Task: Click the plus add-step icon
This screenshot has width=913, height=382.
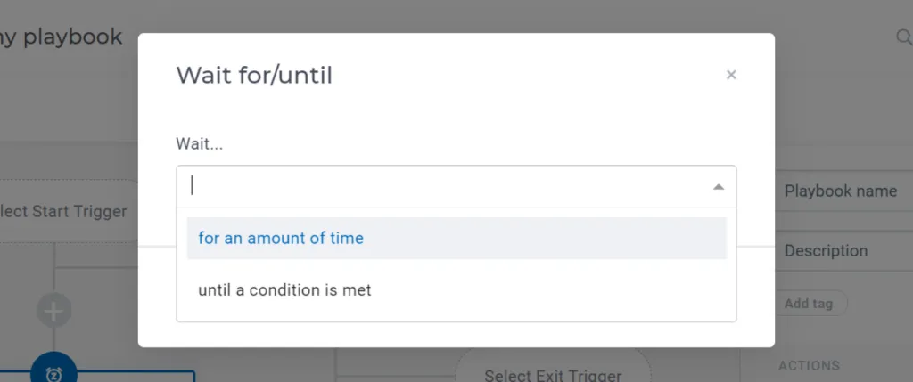Action: [53, 311]
